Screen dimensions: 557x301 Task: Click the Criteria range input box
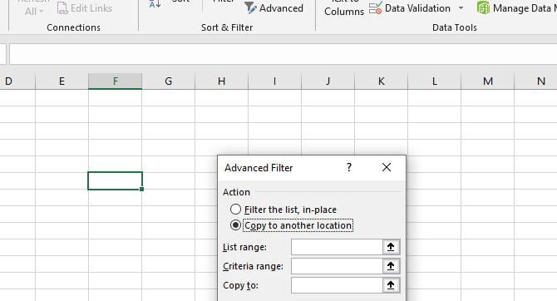tap(337, 266)
